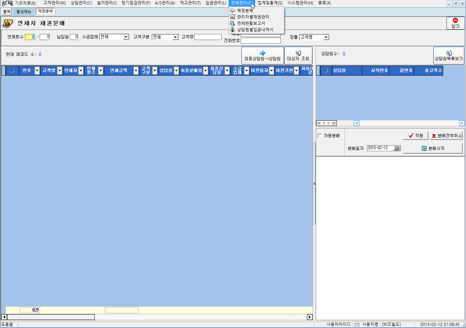Click the 분배전부취소 X icon
Screen dimensions: 466x328
(434, 136)
